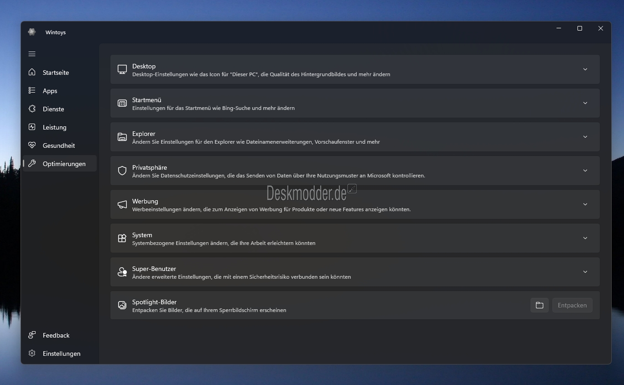
Task: Click 'Andere erweiterte Einstellungen' description text
Action: click(241, 277)
